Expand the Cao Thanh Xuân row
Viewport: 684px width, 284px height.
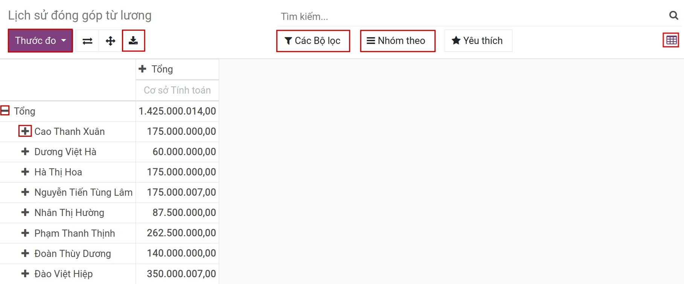pos(25,131)
